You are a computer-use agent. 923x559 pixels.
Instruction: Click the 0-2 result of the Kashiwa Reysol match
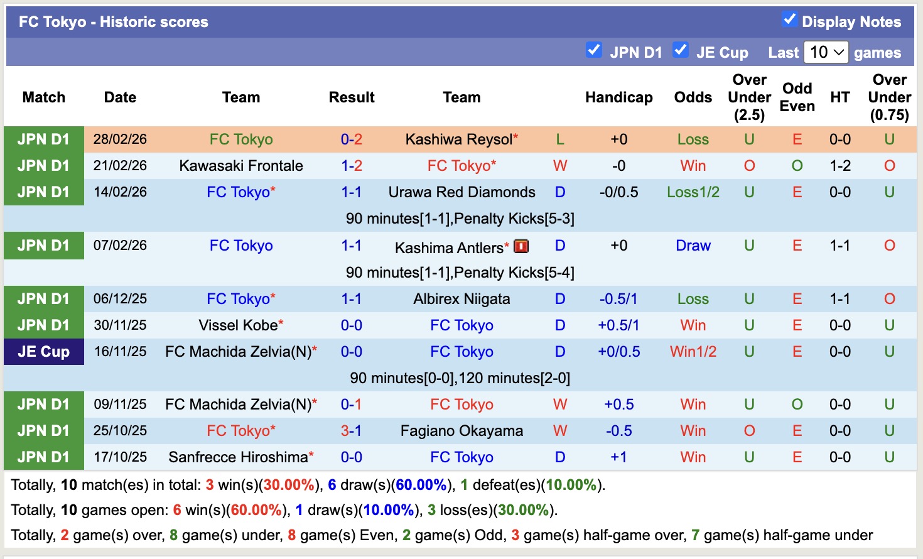click(352, 139)
